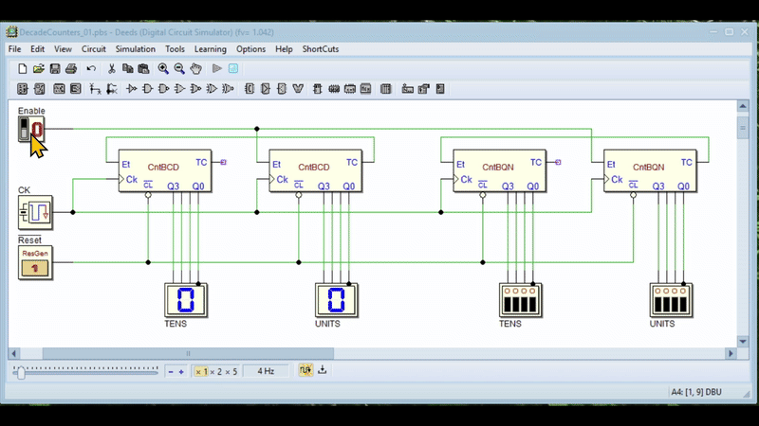Copy the selected components
This screenshot has height=426, width=759.
pyautogui.click(x=128, y=68)
